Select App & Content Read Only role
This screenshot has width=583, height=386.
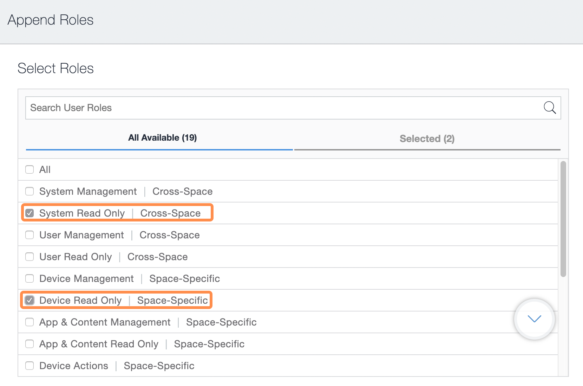(29, 344)
